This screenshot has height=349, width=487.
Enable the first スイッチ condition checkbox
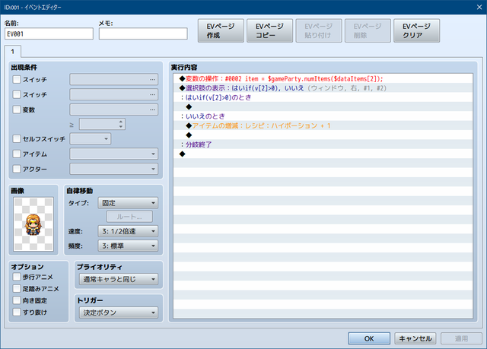point(17,79)
